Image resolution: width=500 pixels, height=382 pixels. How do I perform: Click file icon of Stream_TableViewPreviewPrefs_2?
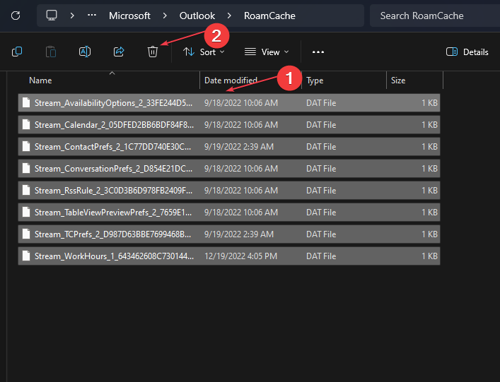26,212
